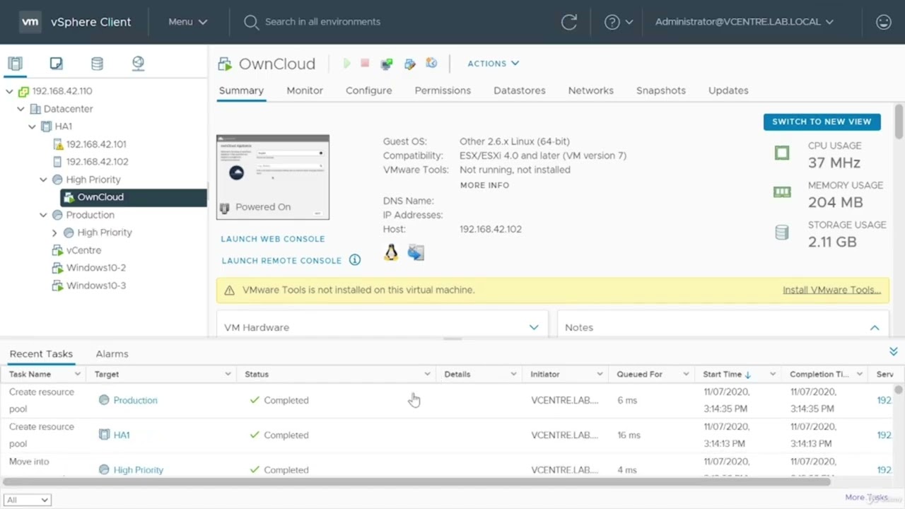Image resolution: width=905 pixels, height=509 pixels.
Task: Click the smiley feedback icon
Action: pyautogui.click(x=883, y=22)
